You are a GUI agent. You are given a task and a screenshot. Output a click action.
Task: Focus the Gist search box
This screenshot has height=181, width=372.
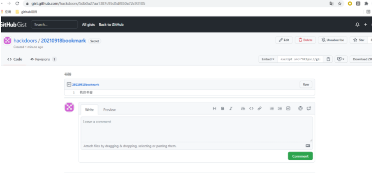tap(54, 25)
